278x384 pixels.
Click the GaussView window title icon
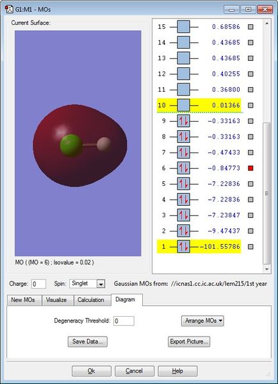point(9,10)
